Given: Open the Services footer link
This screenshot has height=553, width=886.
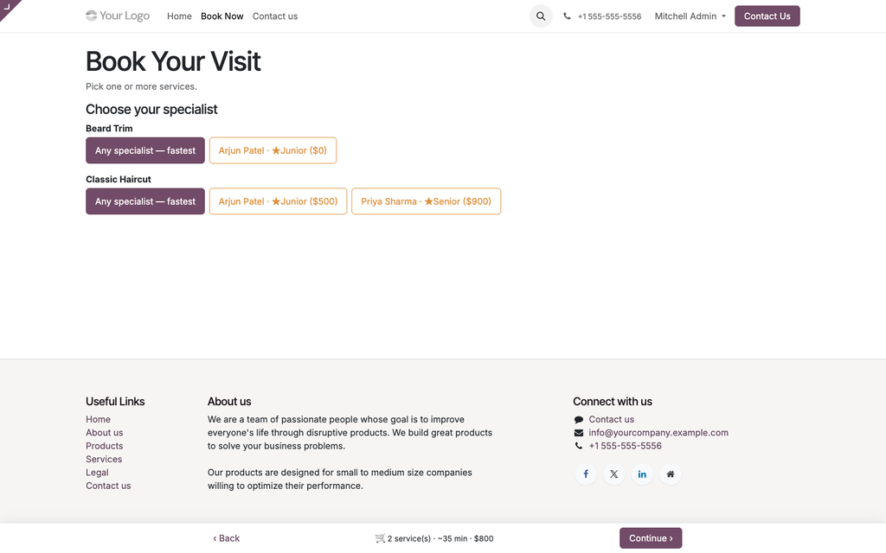Looking at the screenshot, I should 104,460.
